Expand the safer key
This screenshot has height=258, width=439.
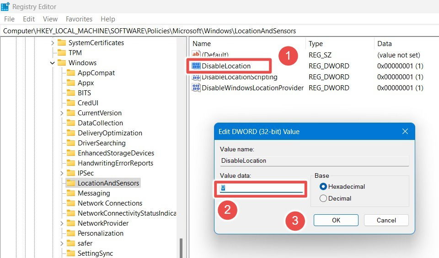(62, 243)
